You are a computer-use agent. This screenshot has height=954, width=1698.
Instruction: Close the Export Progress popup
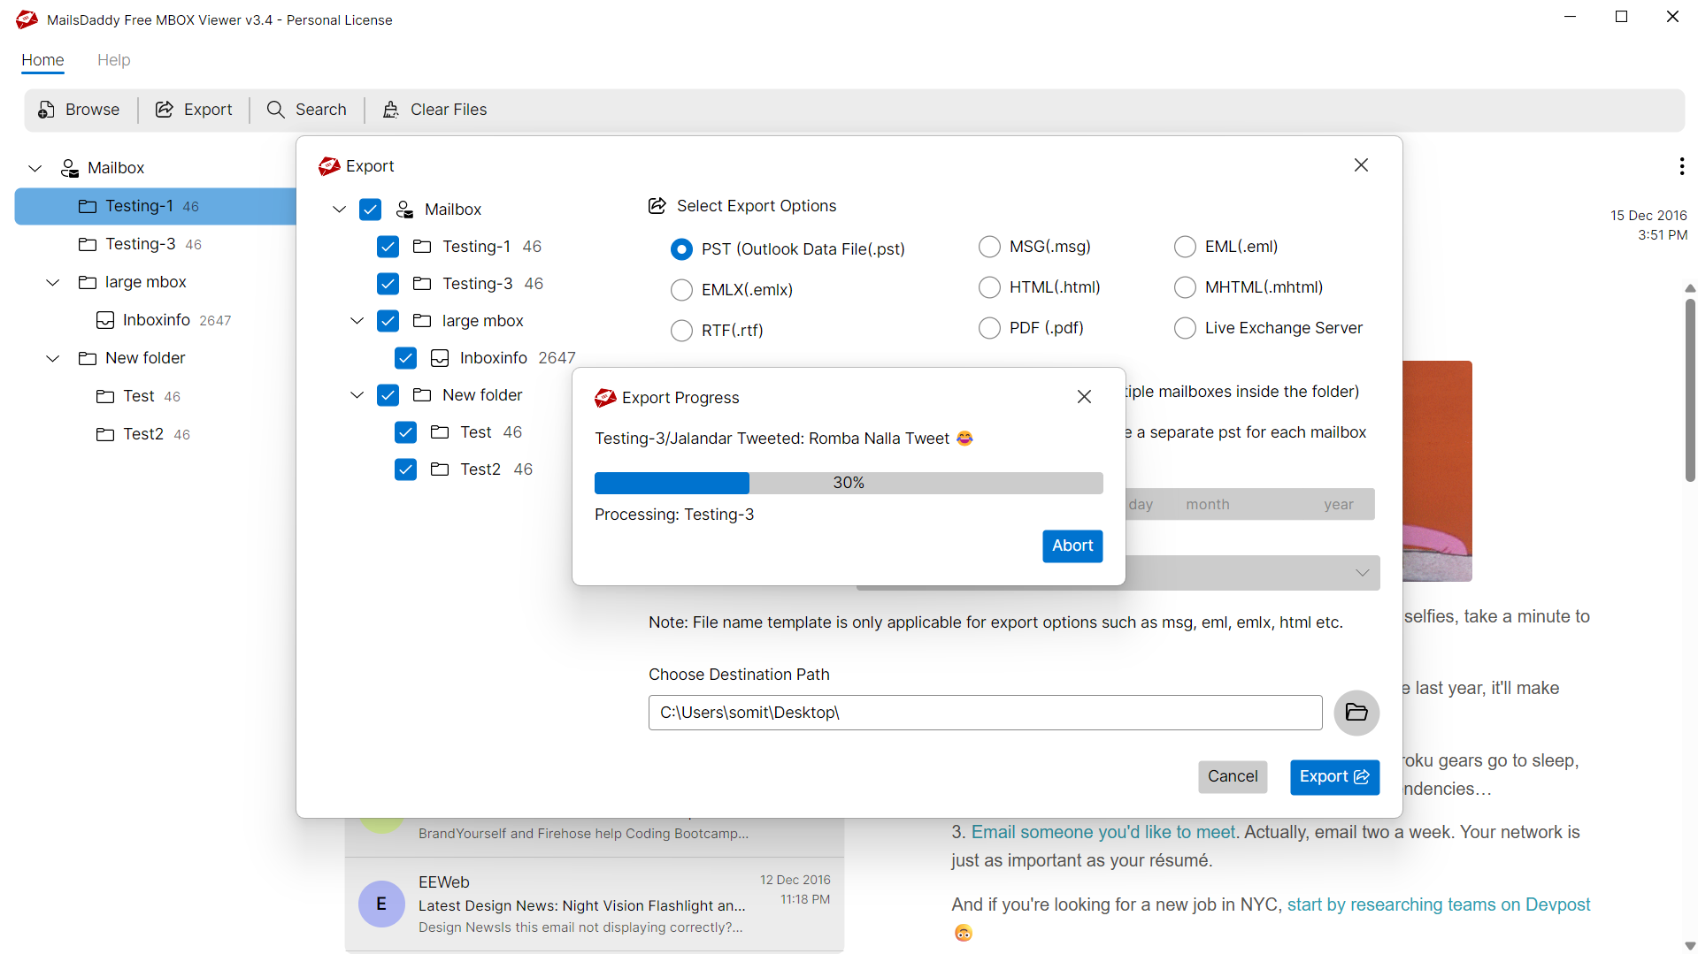click(x=1084, y=397)
